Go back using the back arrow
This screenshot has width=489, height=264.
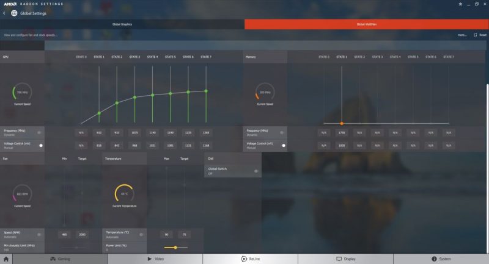4,13
